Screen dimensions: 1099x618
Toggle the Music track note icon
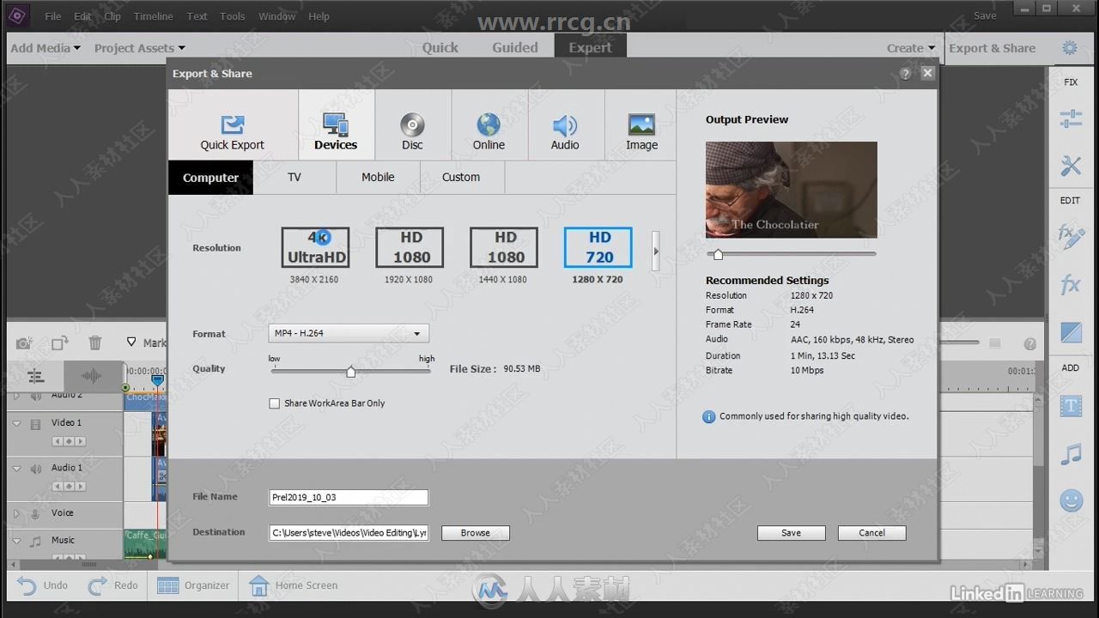36,542
